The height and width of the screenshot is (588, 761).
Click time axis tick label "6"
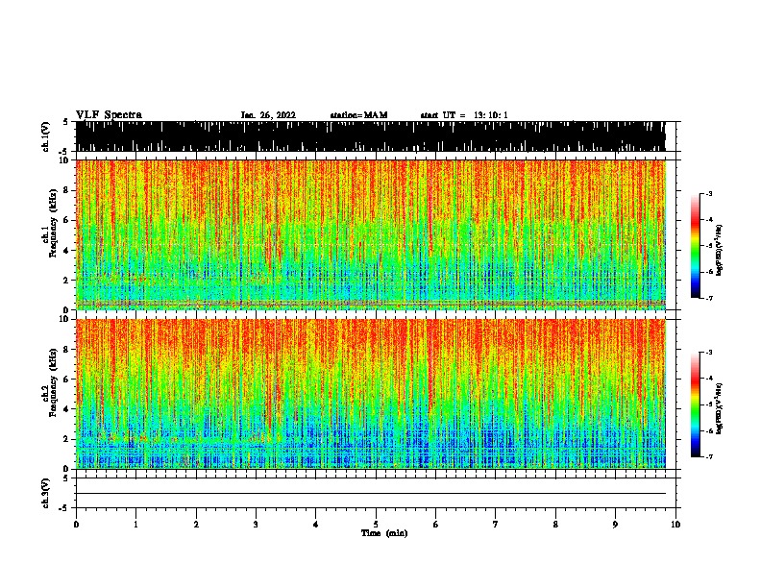pos(436,525)
